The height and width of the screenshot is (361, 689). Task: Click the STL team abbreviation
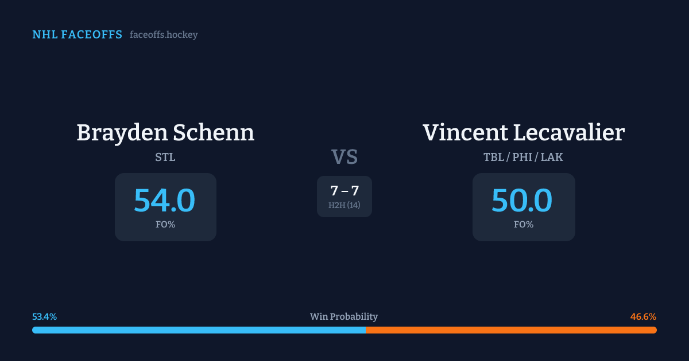[x=165, y=157]
